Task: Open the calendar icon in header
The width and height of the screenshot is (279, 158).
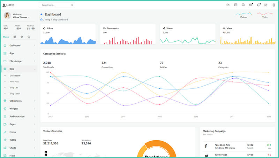Action: (236, 5)
